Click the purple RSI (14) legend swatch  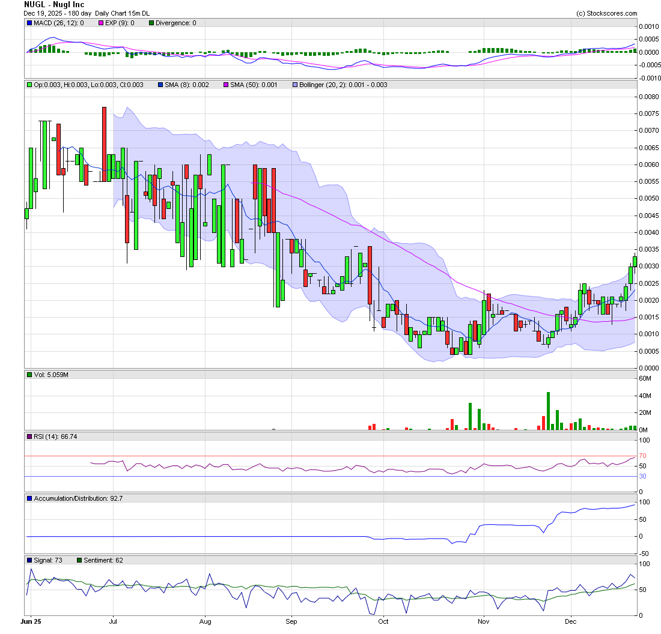coord(29,437)
